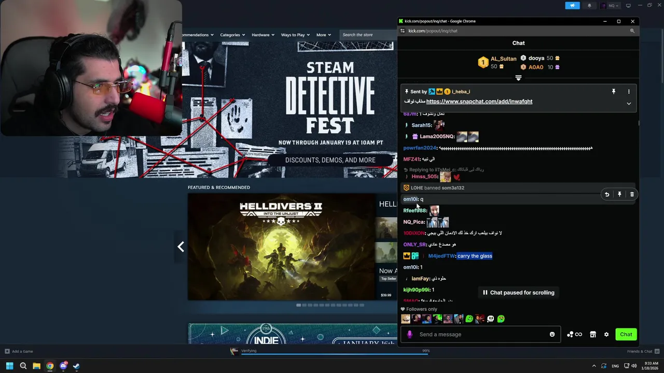This screenshot has height=373, width=664.
Task: Open Steam notifications bell icon
Action: [589, 6]
